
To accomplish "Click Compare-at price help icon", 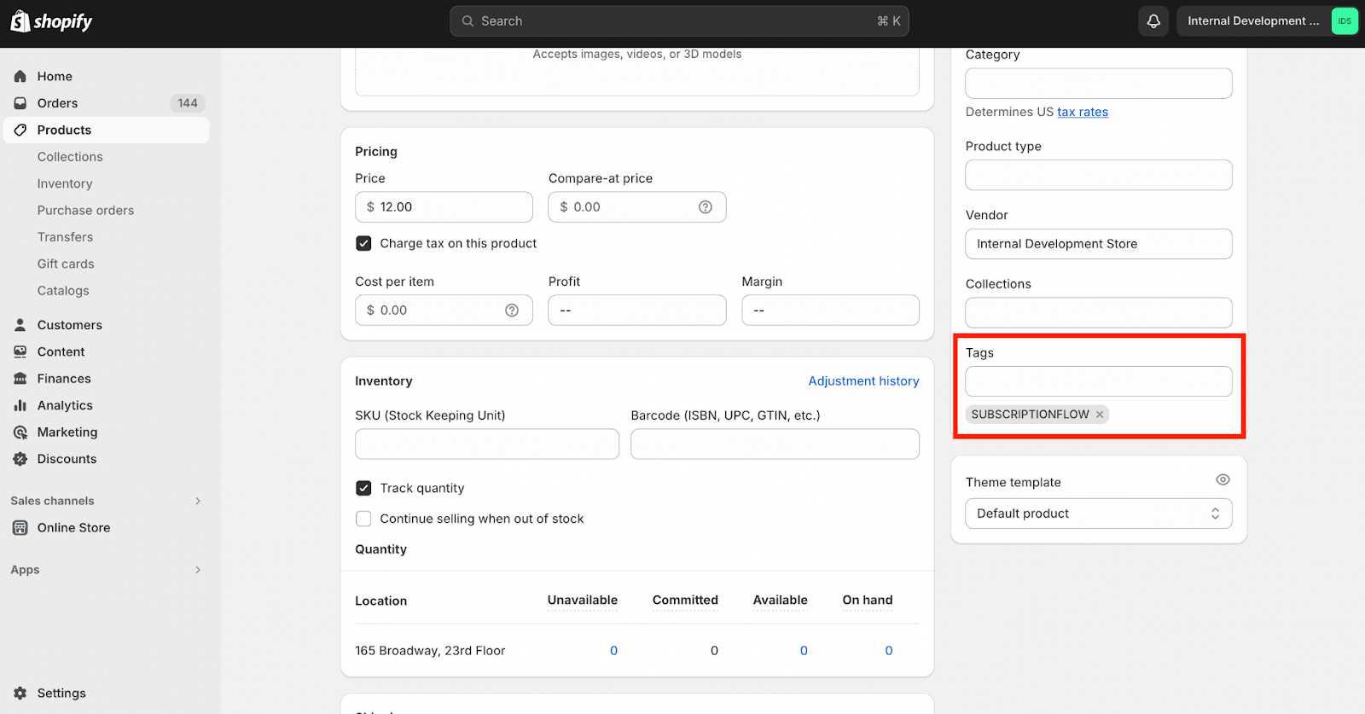I will [706, 207].
